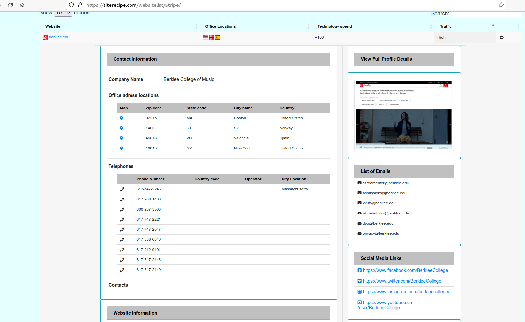Click the Norway flag icon

(212, 37)
